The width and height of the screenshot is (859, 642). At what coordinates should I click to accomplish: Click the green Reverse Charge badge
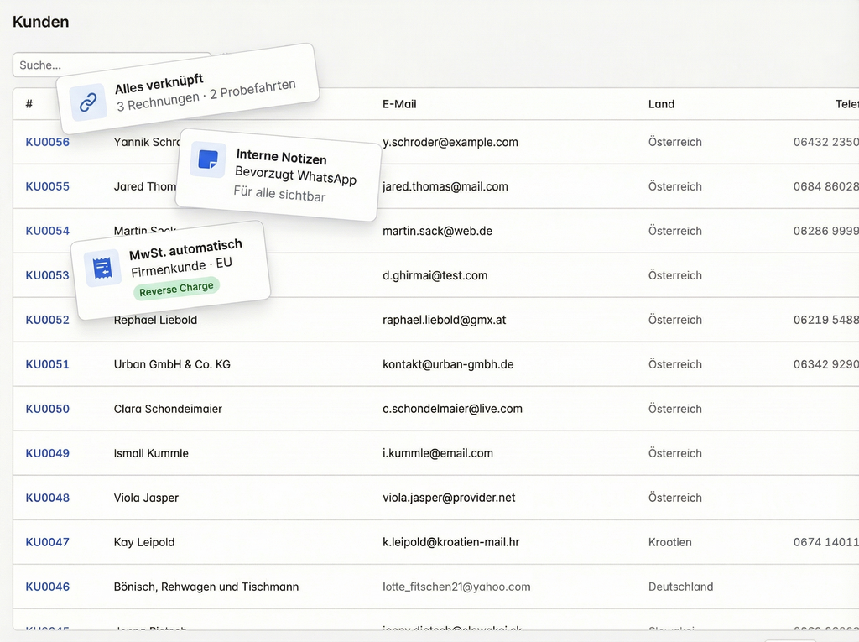coord(176,289)
